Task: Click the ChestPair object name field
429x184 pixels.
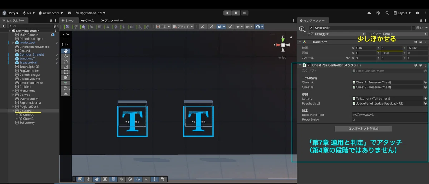Action: click(363, 28)
